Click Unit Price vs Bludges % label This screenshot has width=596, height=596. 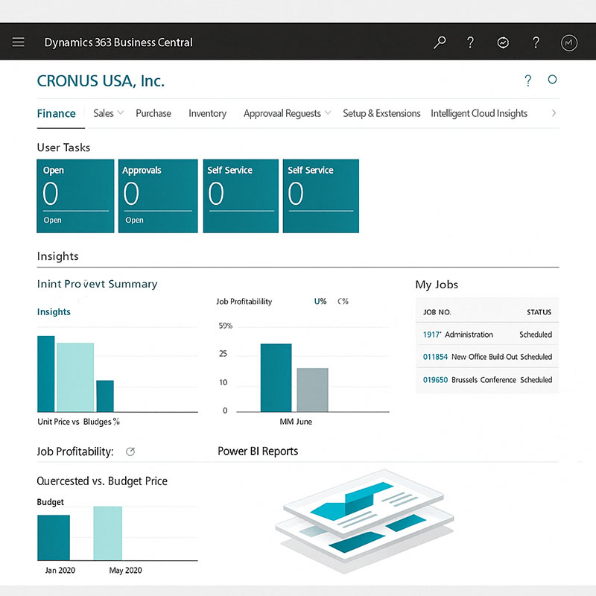78,422
